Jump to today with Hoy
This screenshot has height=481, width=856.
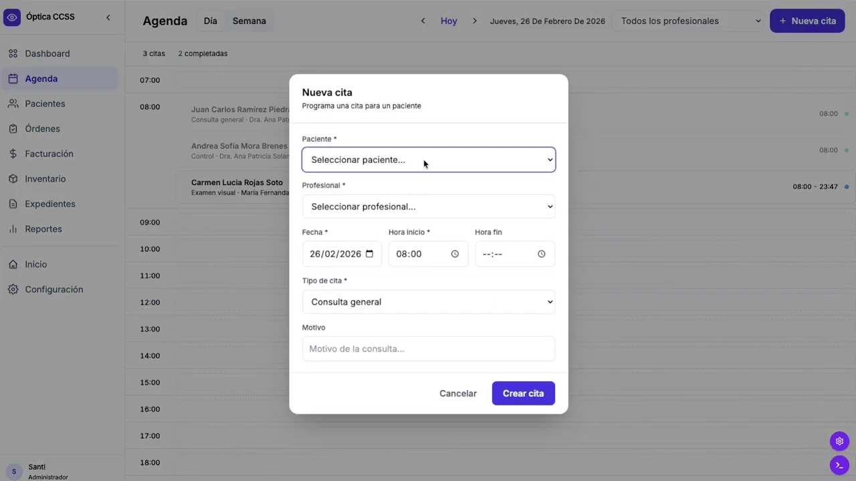449,21
